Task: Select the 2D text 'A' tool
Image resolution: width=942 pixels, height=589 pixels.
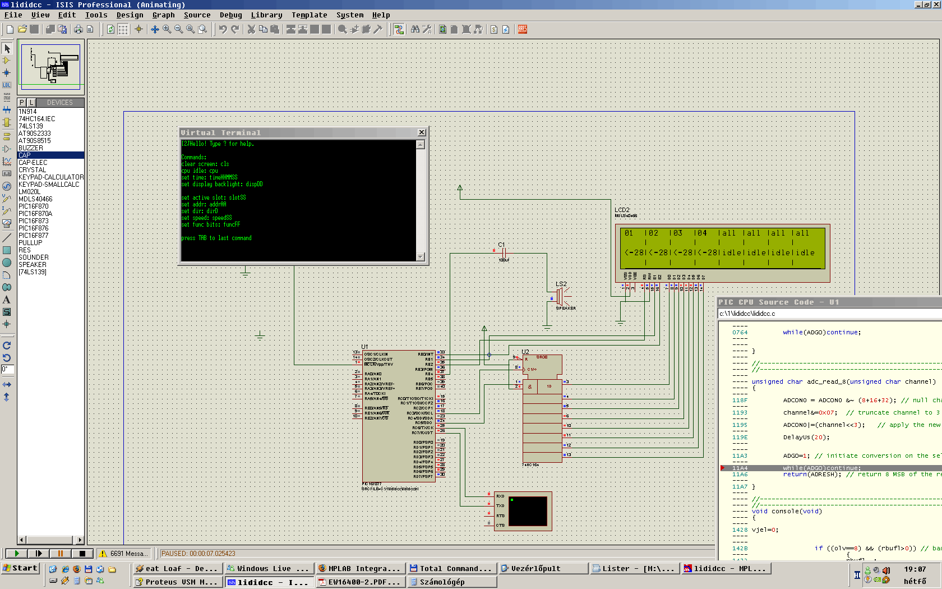Action: click(7, 300)
